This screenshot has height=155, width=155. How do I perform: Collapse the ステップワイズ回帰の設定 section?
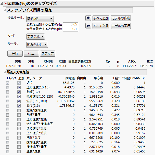(x=5, y=10)
